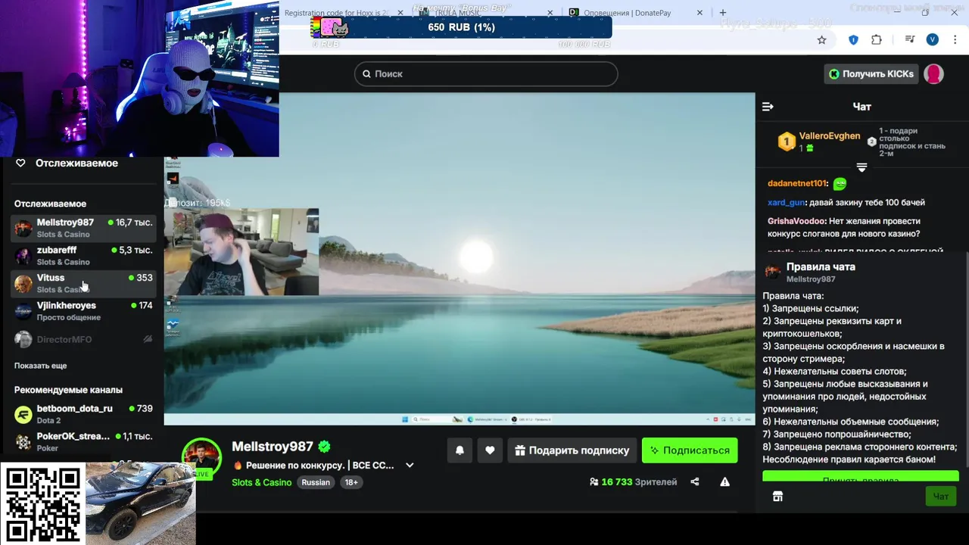Screen dimensions: 969x545
Task: Open the browser media controls icon
Action: (x=909, y=39)
